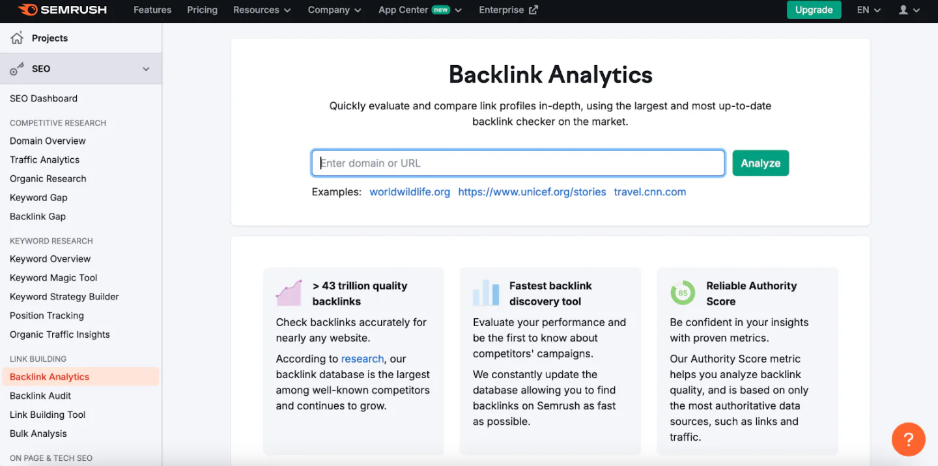Open Keyword Overview tool
938x466 pixels.
coord(50,258)
